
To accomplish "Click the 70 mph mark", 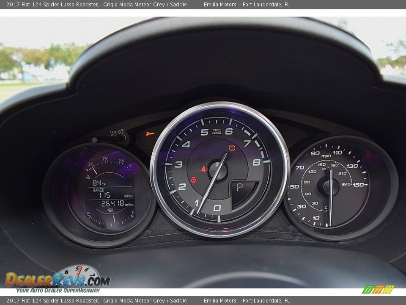I will (x=300, y=168).
